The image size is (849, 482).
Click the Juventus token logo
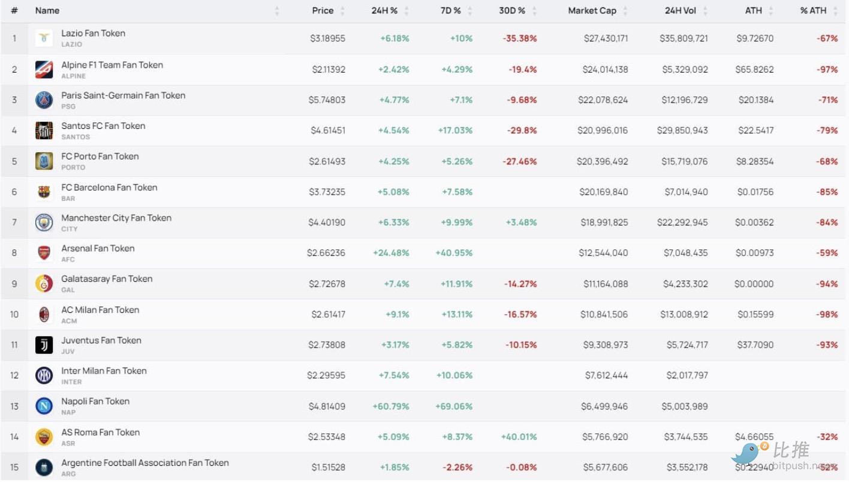point(44,345)
